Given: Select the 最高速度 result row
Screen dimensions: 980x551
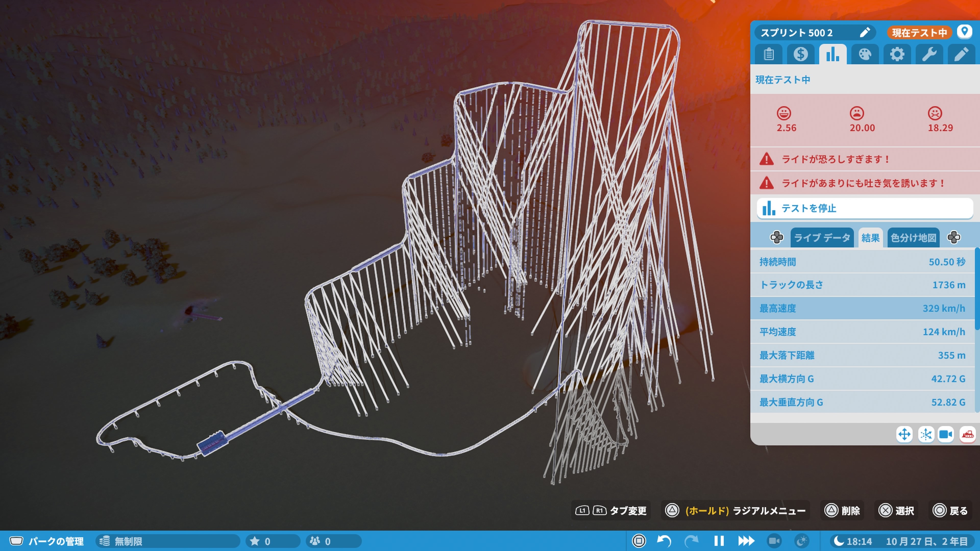Looking at the screenshot, I should [862, 308].
